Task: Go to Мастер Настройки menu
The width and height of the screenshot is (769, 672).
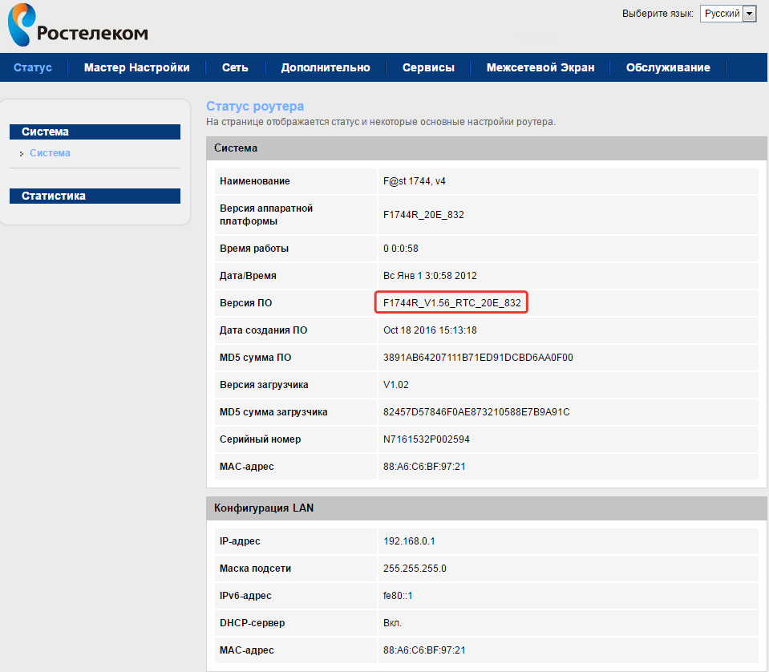Action: [x=136, y=67]
